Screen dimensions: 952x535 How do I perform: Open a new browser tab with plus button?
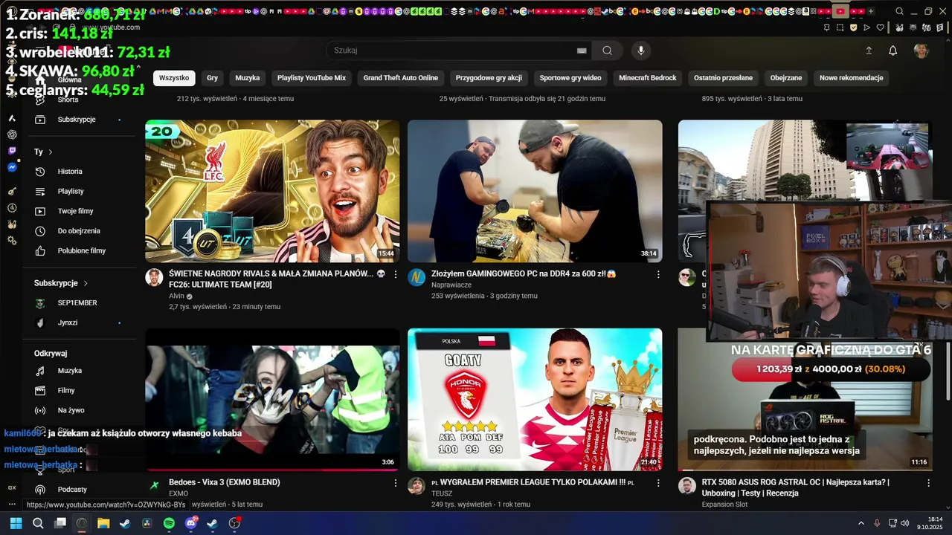pos(871,11)
